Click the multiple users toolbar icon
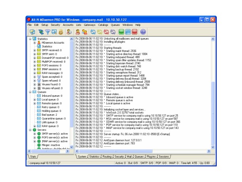 pos(85,32)
